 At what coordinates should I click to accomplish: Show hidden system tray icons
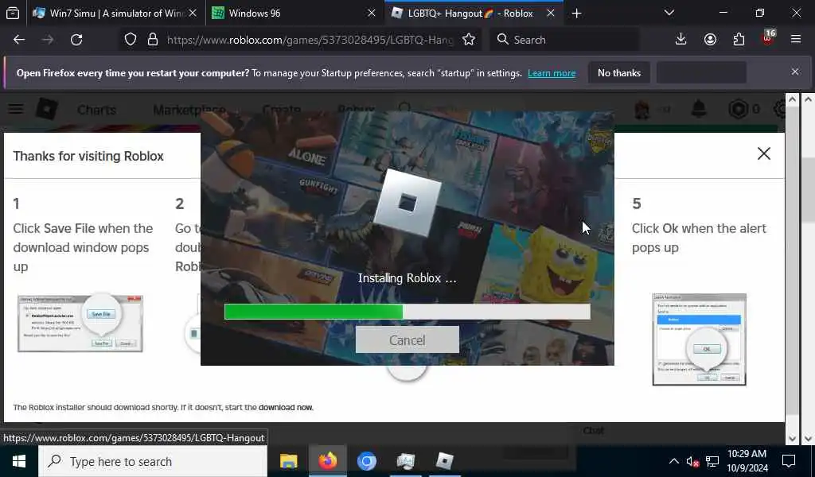coord(673,461)
